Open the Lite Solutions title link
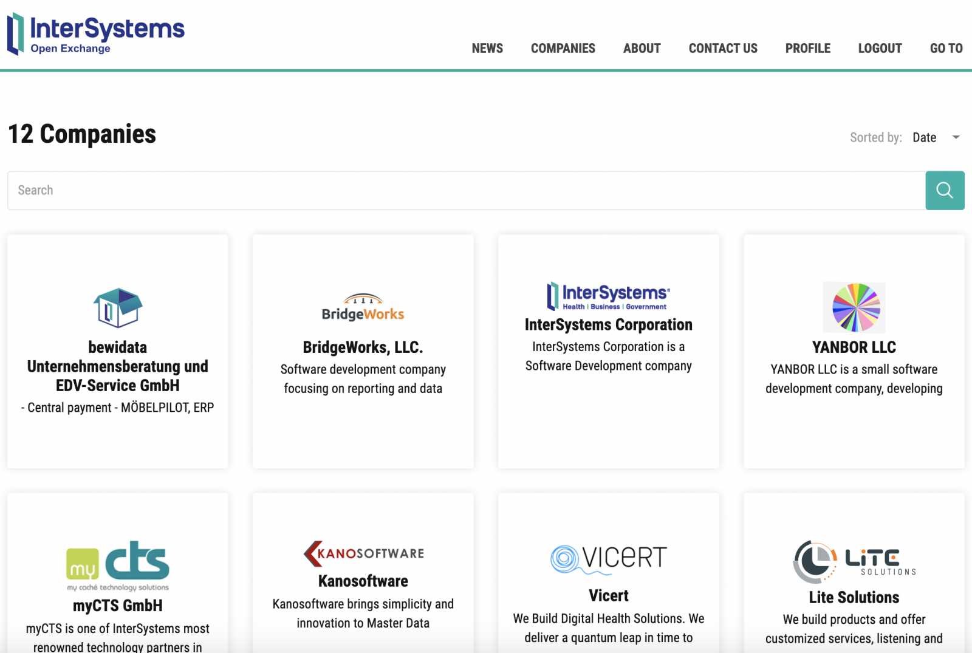 pos(854,597)
